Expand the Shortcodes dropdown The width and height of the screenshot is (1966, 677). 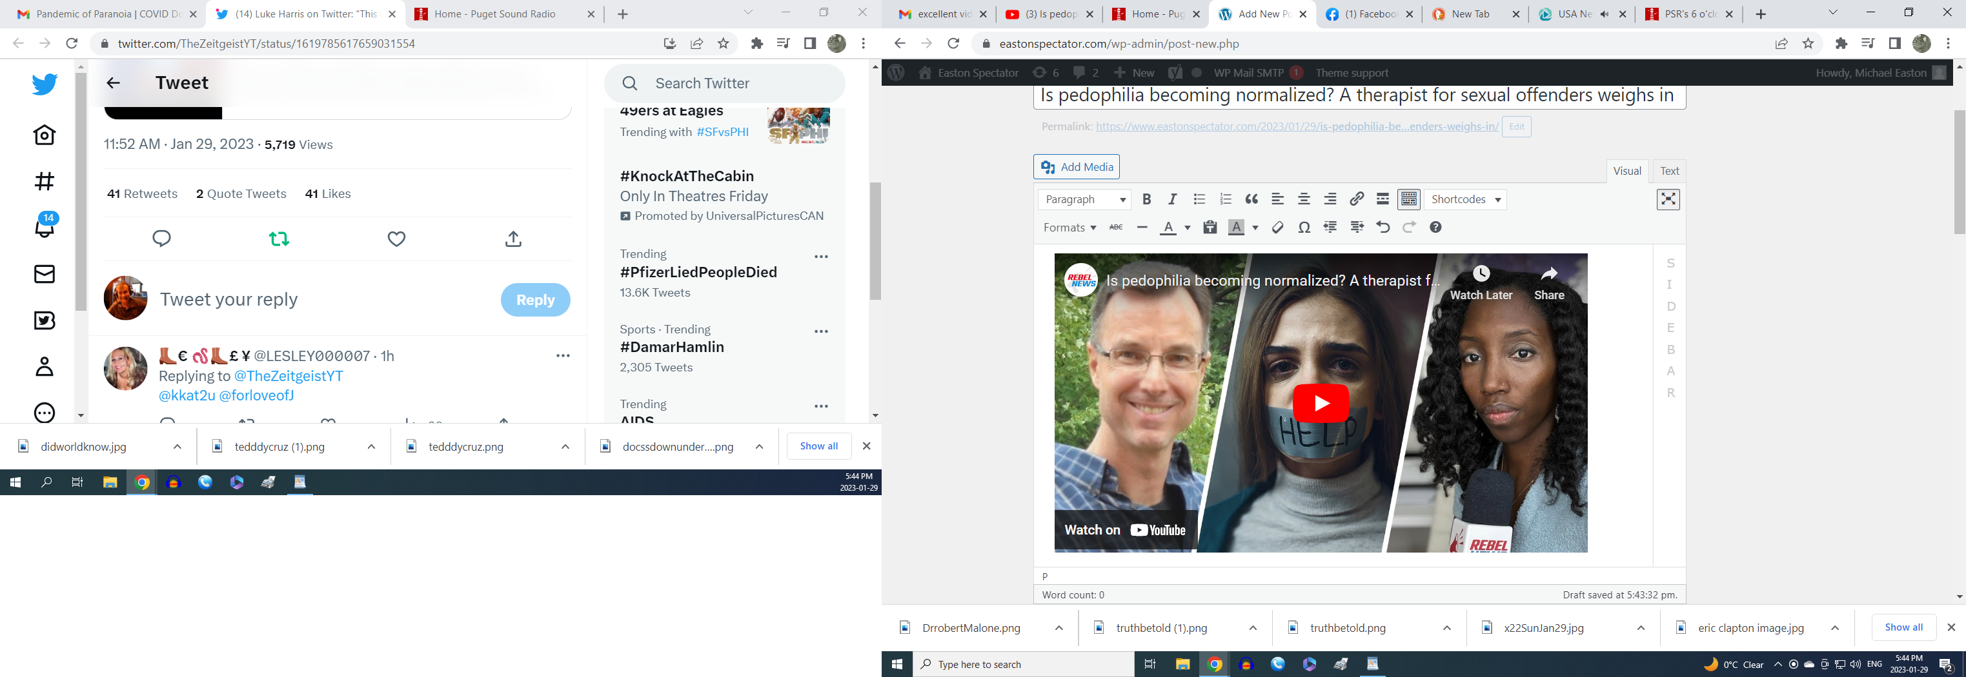click(1465, 200)
